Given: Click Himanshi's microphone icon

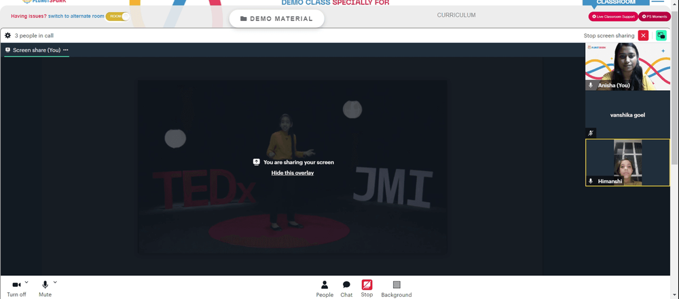Looking at the screenshot, I should pos(590,181).
